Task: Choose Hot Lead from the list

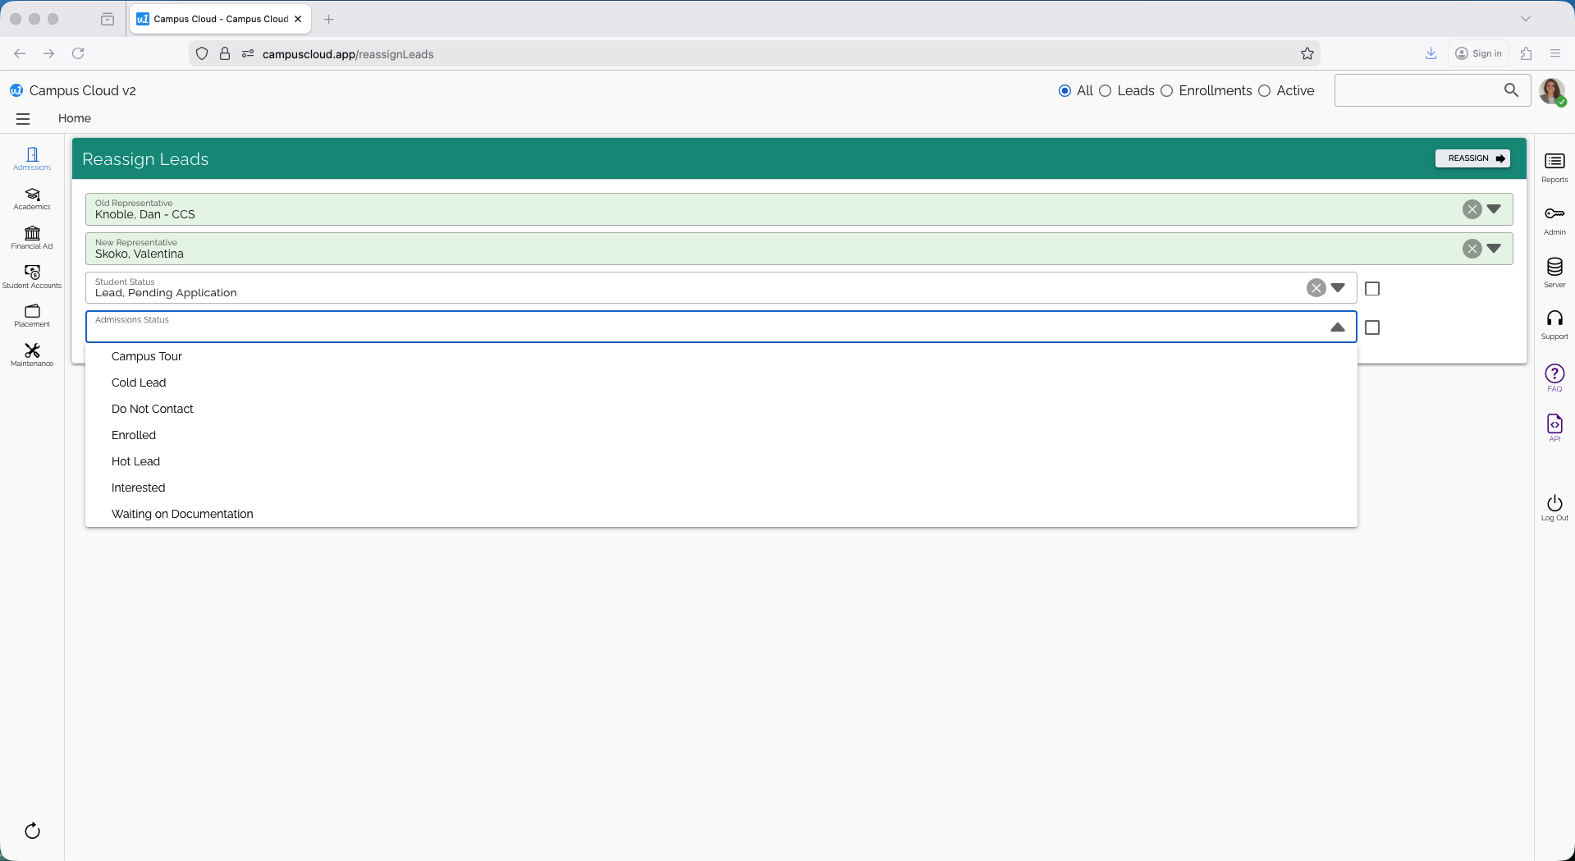Action: click(135, 461)
